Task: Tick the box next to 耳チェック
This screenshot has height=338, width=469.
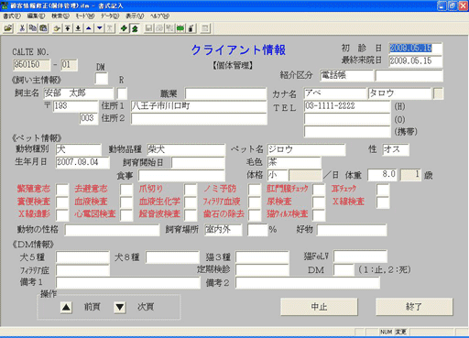Action: click(383, 190)
